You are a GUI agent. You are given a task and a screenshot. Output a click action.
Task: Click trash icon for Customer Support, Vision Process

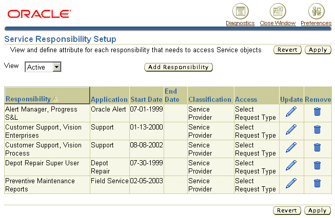point(317,147)
